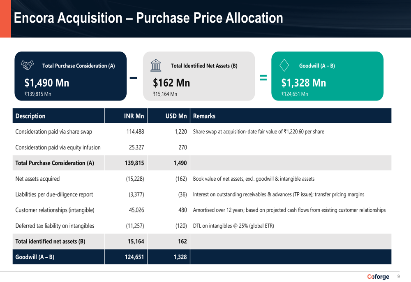
Task: Click the USD value (162)
Action: point(181,179)
